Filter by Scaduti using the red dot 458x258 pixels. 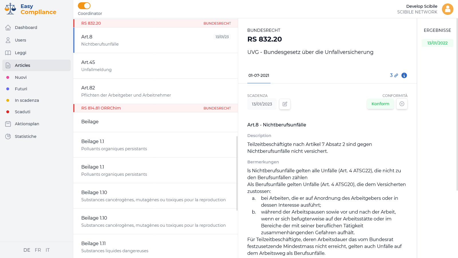[8, 112]
